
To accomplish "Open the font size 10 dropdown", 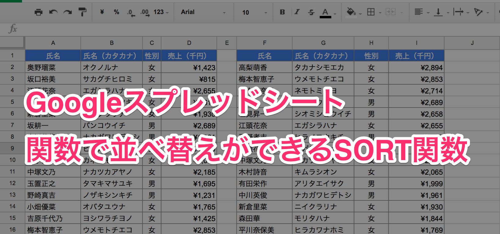I will click(255, 12).
